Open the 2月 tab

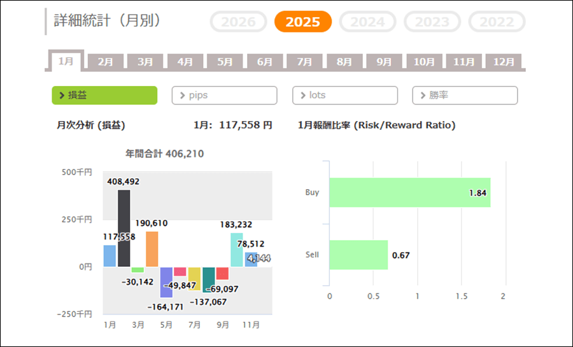click(x=106, y=61)
